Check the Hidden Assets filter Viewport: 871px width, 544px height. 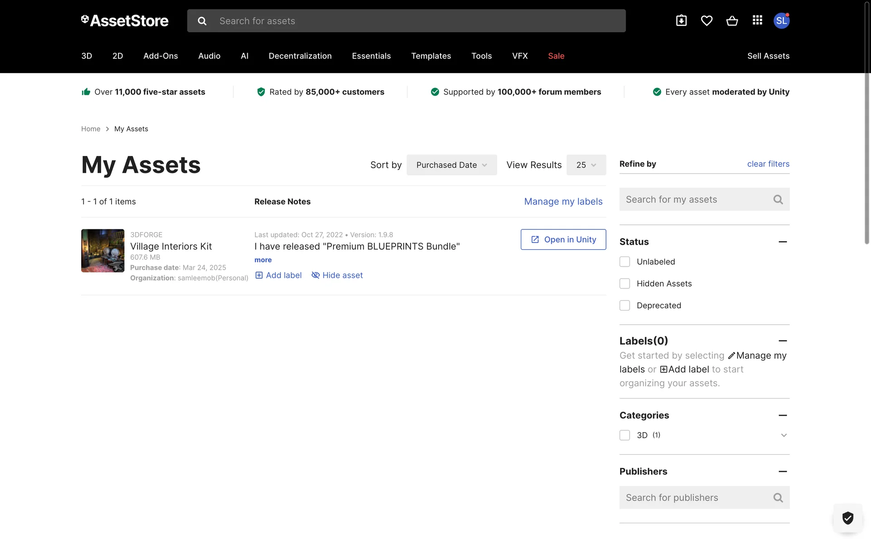click(x=625, y=283)
